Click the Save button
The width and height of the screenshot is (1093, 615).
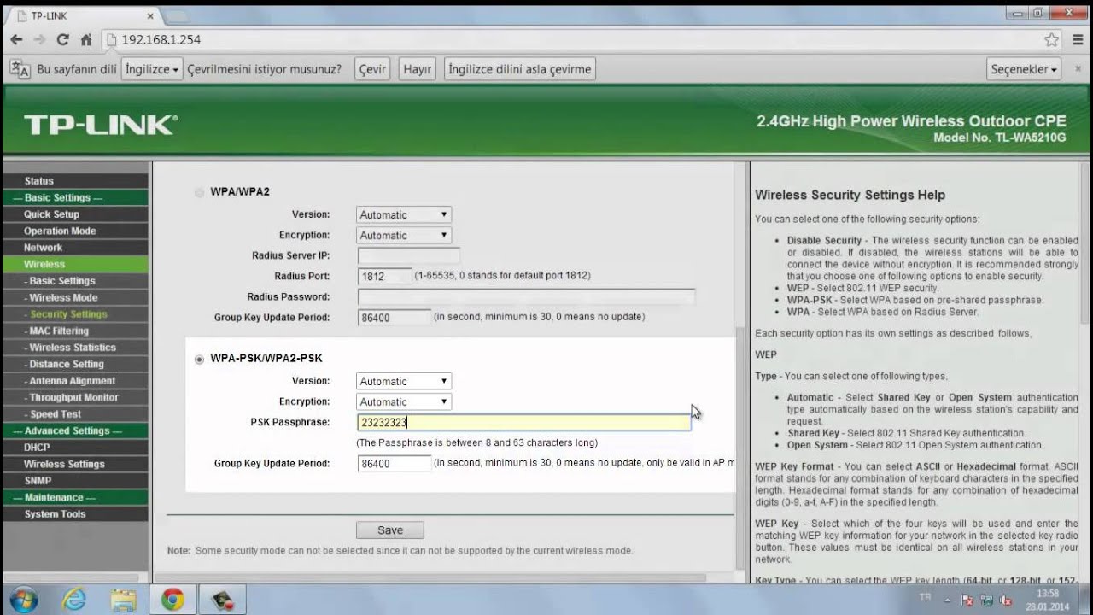tap(390, 530)
